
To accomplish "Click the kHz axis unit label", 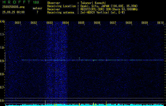I will tap(2, 21).
